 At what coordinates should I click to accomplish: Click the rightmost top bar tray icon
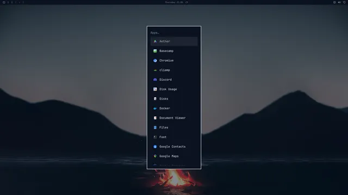tap(344, 2)
